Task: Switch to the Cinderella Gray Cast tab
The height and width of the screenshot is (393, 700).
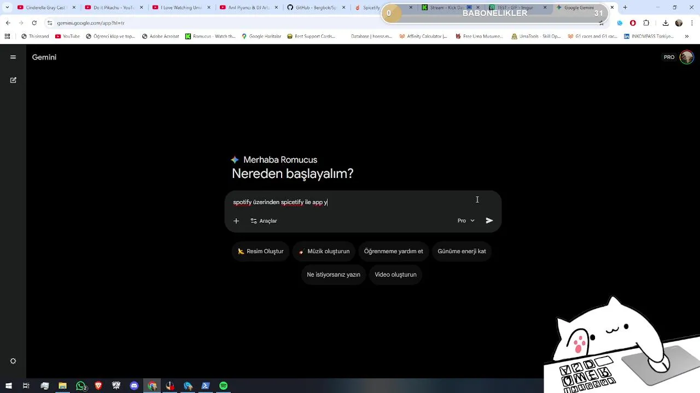Action: tap(45, 8)
